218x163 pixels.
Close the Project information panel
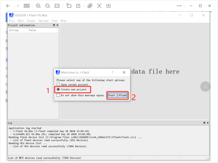(57, 25)
